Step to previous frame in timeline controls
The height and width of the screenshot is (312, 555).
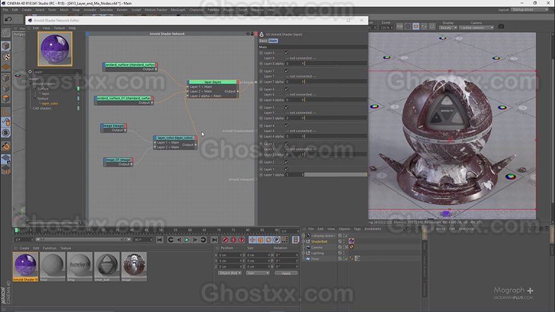(x=178, y=240)
